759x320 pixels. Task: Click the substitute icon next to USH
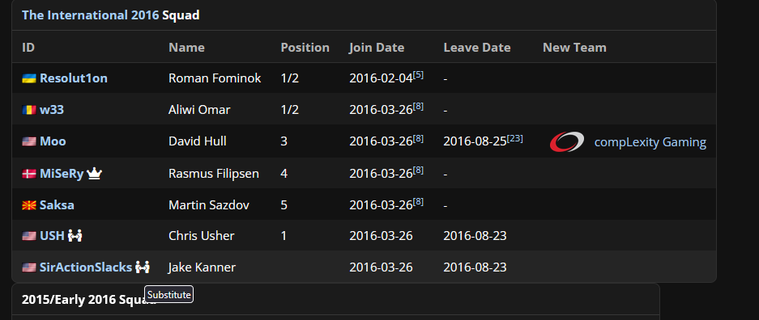click(x=75, y=235)
